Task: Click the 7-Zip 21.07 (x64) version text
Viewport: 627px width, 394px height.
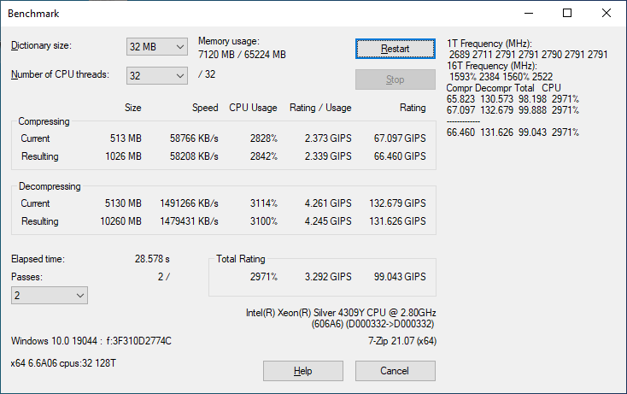Action: [x=401, y=341]
